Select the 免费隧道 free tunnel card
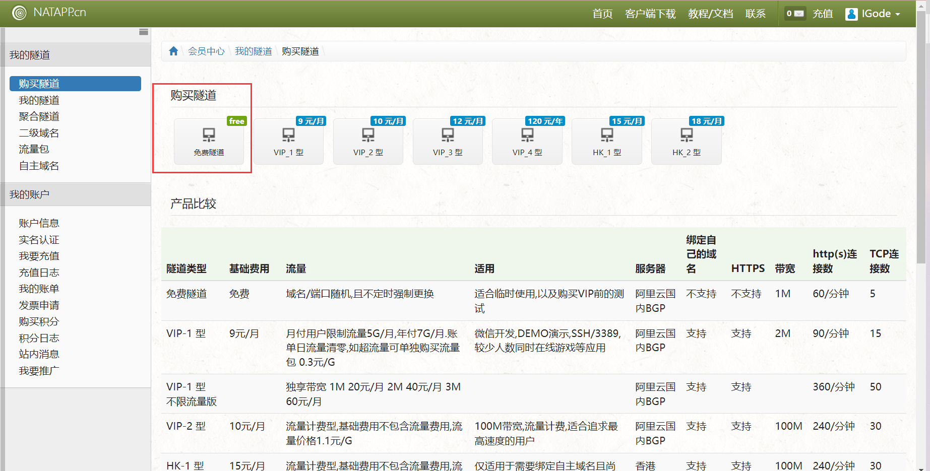 point(209,142)
